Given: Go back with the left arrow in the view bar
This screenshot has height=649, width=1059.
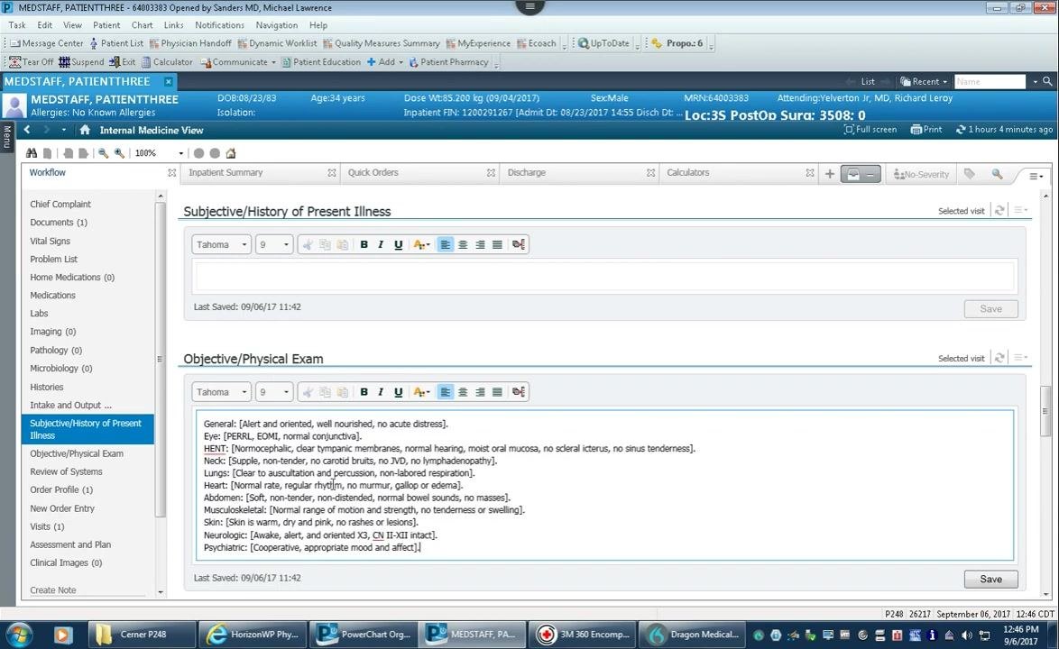Looking at the screenshot, I should click(x=27, y=130).
